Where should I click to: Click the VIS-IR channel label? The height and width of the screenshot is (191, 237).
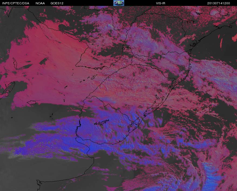tap(161, 3)
